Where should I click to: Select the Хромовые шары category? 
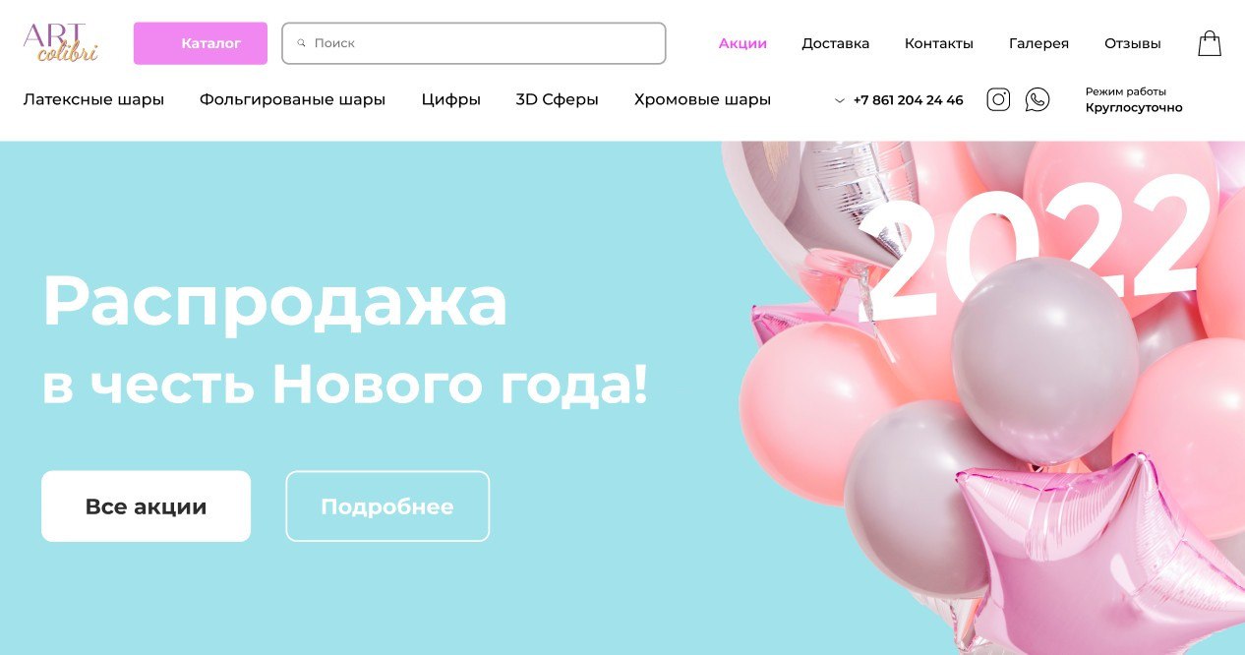[x=702, y=99]
